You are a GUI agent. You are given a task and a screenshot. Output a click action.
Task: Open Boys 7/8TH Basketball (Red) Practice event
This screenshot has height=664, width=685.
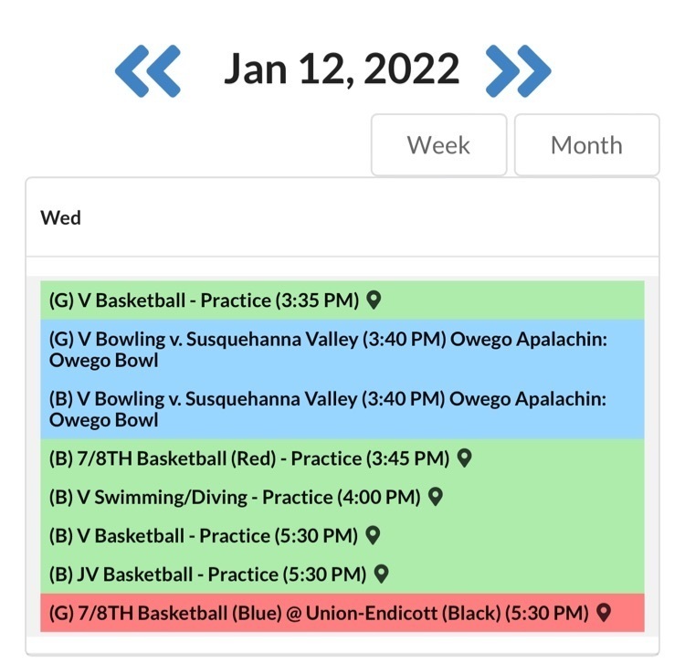248,458
